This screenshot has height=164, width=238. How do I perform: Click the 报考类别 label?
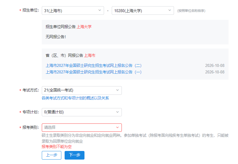click(x=31, y=127)
